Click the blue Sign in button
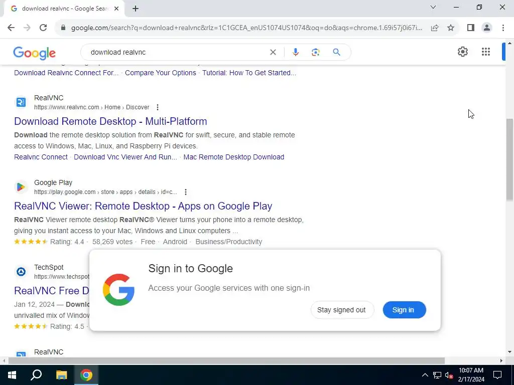Viewport: 514px width, 385px height. (x=404, y=310)
